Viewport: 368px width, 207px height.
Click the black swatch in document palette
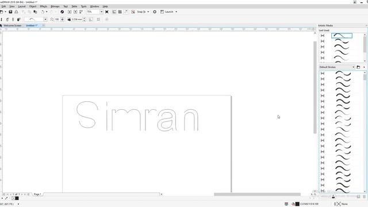pos(17,198)
